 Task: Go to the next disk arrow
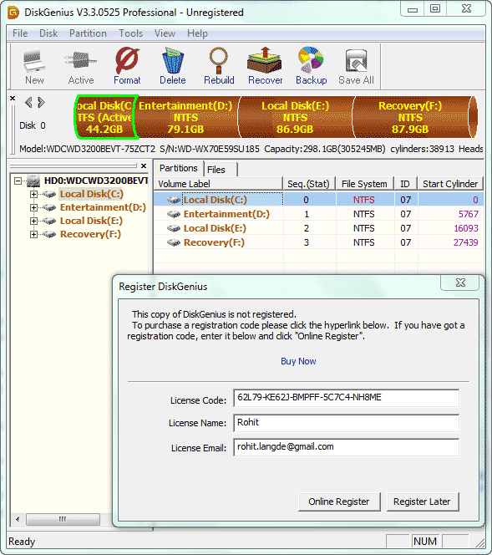(x=42, y=102)
